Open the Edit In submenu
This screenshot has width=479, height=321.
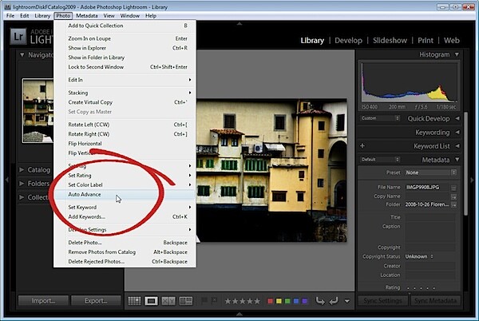[x=125, y=80]
